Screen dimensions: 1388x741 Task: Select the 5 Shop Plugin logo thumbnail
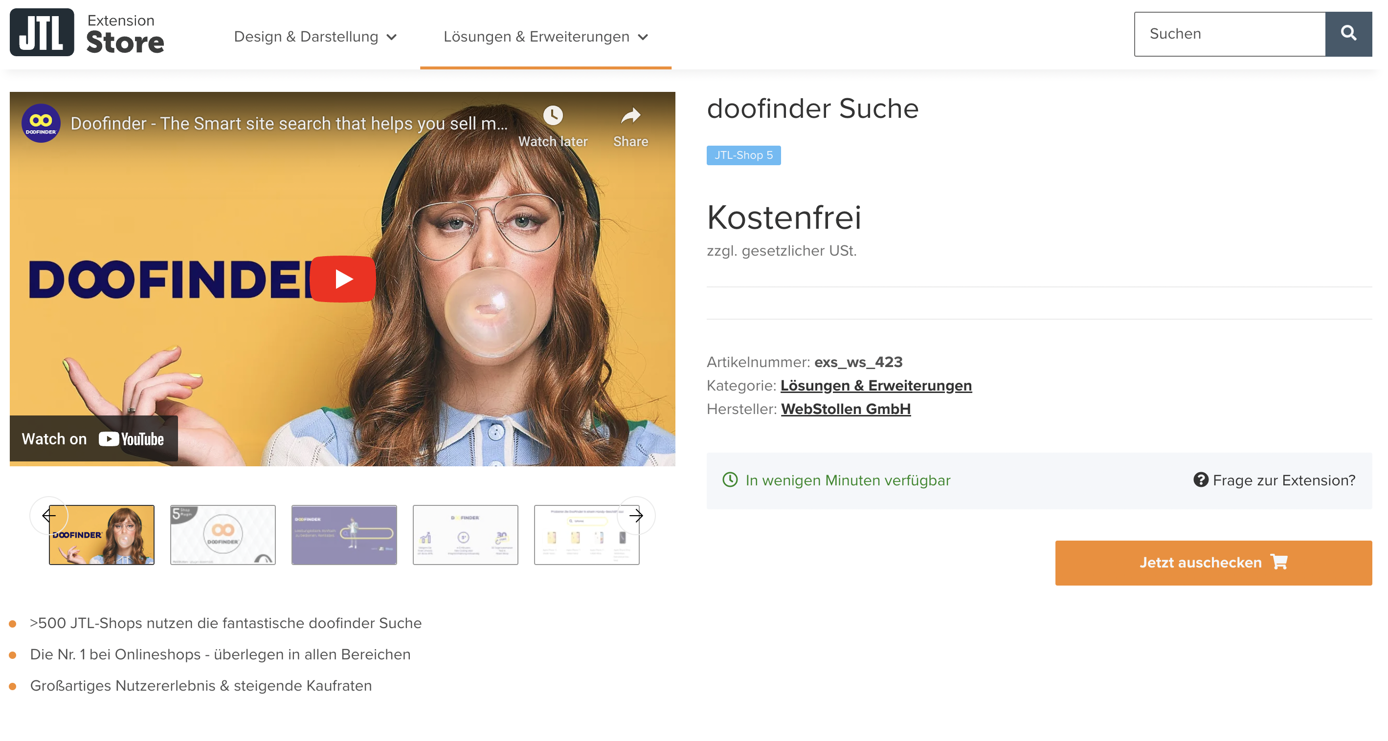[223, 535]
